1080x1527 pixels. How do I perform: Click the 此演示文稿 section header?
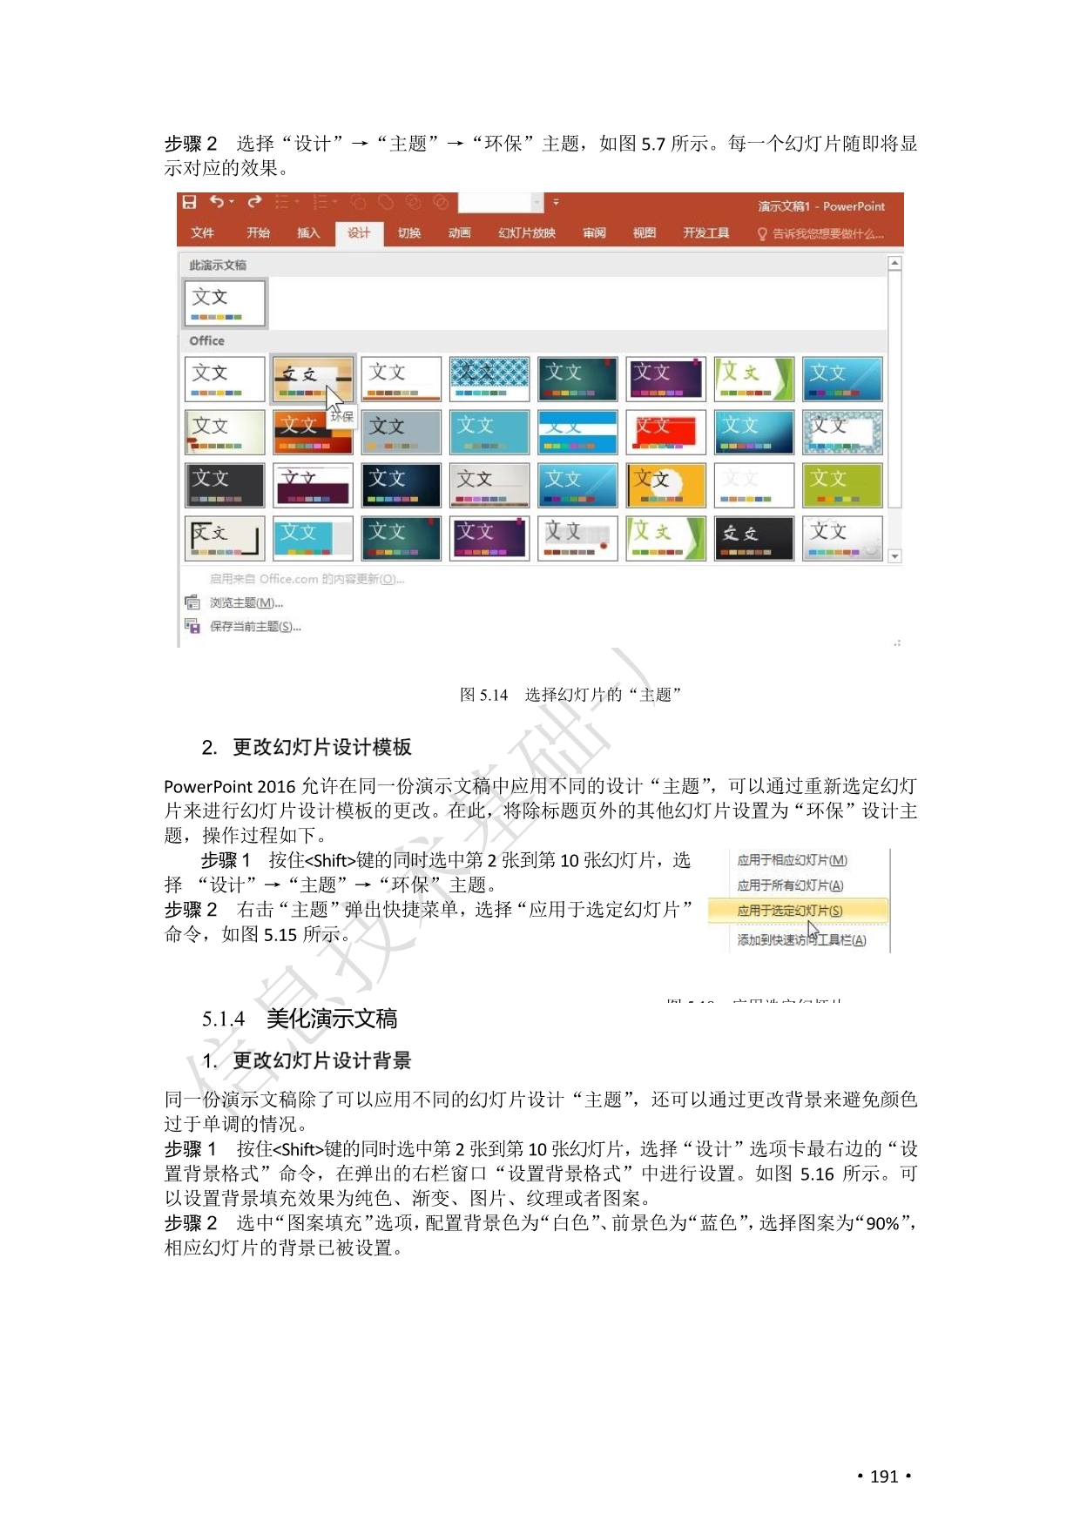click(x=218, y=265)
